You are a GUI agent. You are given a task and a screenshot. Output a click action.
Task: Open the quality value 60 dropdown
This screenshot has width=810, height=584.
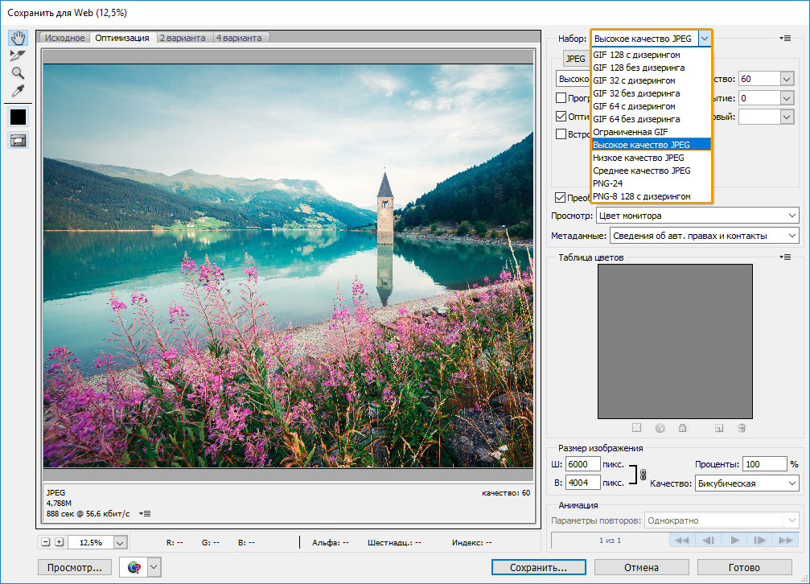[x=786, y=79]
